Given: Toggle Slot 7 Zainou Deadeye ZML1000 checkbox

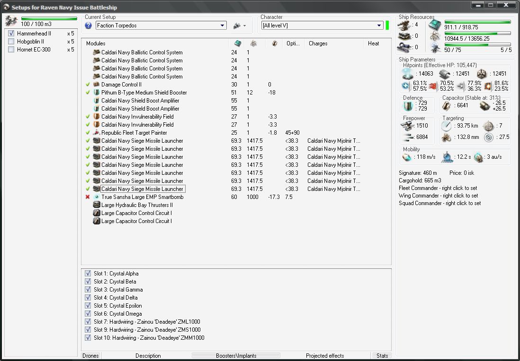Looking at the screenshot, I should coord(88,321).
